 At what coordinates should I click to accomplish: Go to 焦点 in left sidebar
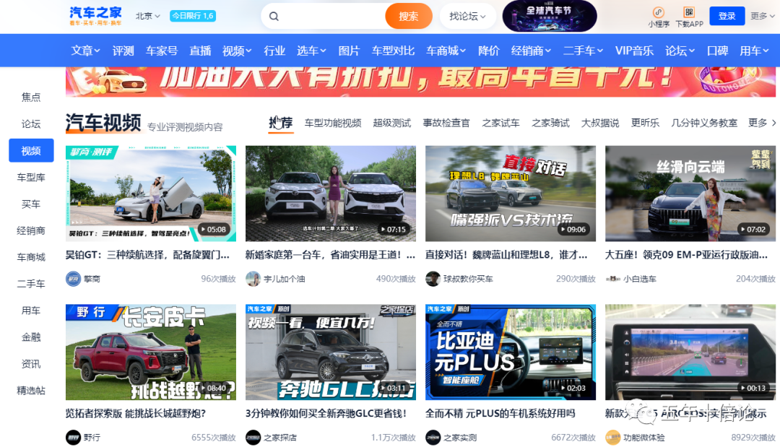pos(31,97)
